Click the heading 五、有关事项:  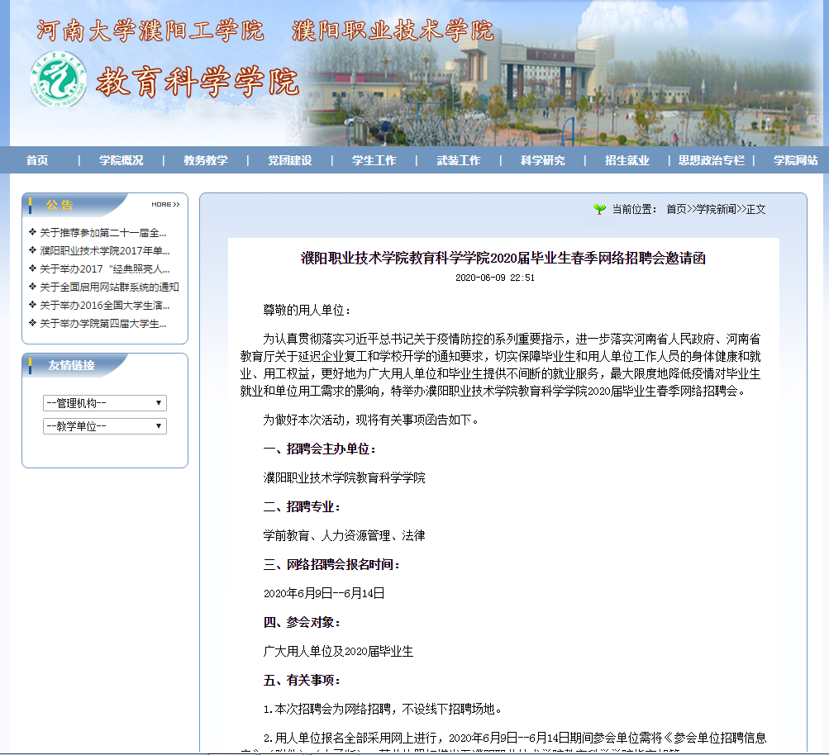tap(302, 681)
